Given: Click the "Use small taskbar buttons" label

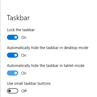Looking at the screenshot, I should click(x=29, y=83).
